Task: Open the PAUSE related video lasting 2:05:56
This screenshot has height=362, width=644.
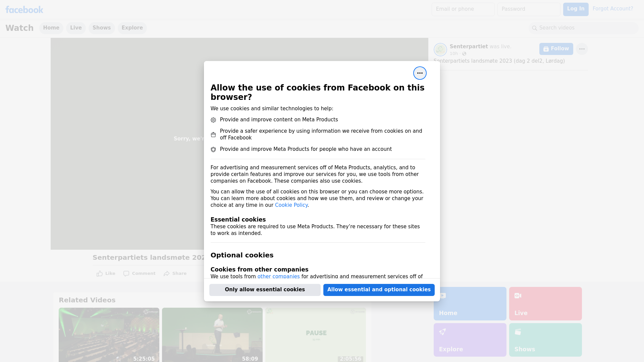Action: point(316,335)
